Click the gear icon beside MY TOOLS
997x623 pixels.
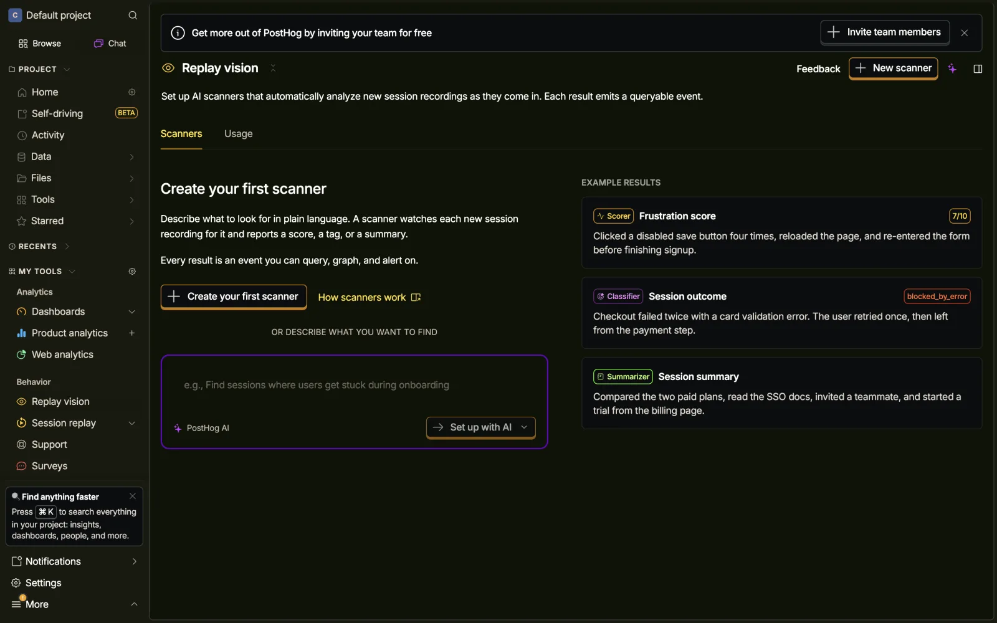click(x=132, y=272)
